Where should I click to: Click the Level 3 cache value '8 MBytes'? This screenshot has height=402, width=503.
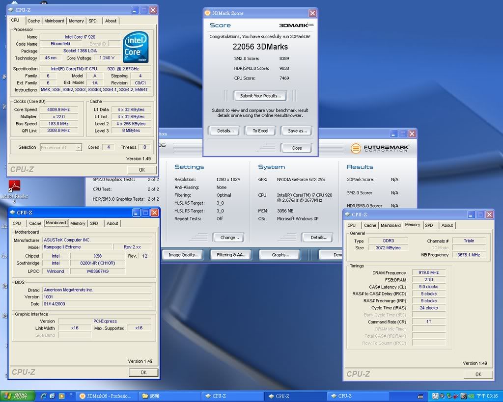(131, 131)
